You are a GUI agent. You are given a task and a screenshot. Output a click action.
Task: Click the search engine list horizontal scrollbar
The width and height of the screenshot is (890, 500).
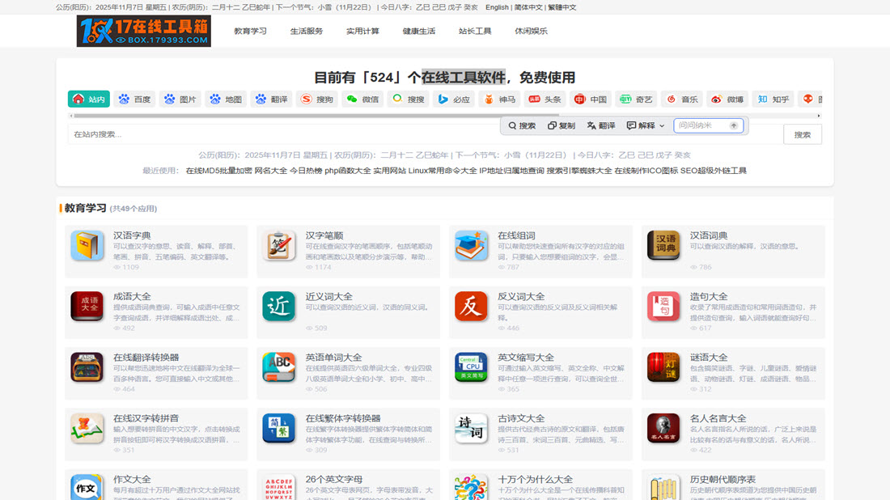click(x=324, y=116)
